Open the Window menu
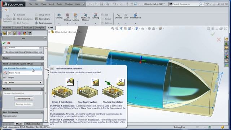 coord(69,4)
